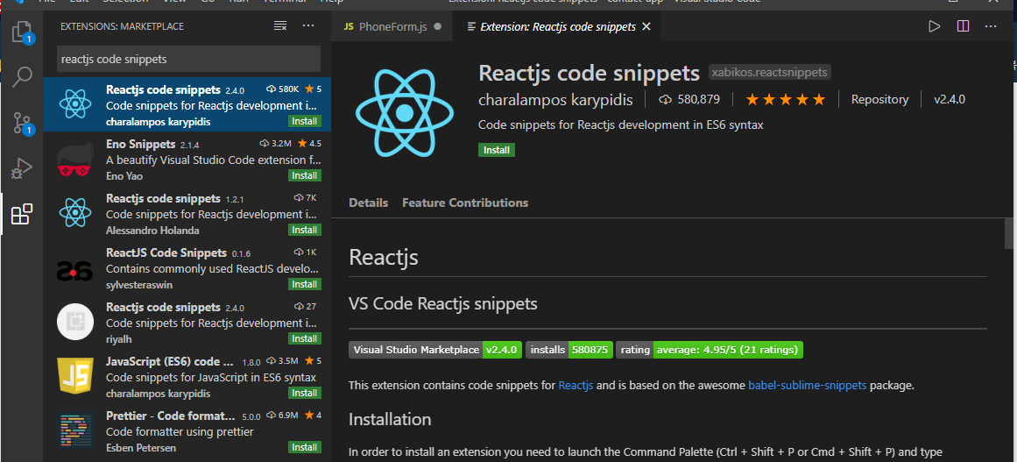Open the Feature Contributions tab
This screenshot has width=1017, height=462.
click(465, 203)
